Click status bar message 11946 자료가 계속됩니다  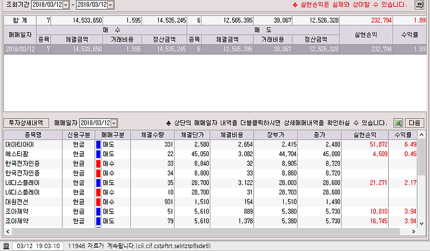click(x=139, y=246)
